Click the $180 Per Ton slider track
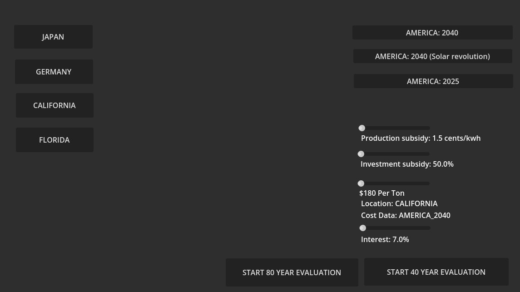This screenshot has width=520, height=292. coord(400,183)
